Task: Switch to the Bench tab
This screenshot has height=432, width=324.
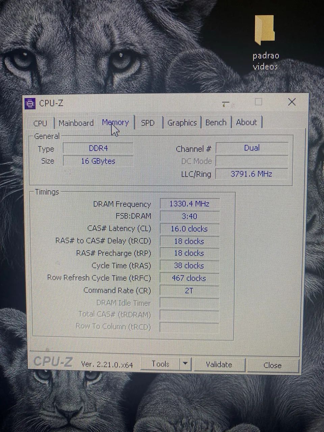Action: point(216,122)
